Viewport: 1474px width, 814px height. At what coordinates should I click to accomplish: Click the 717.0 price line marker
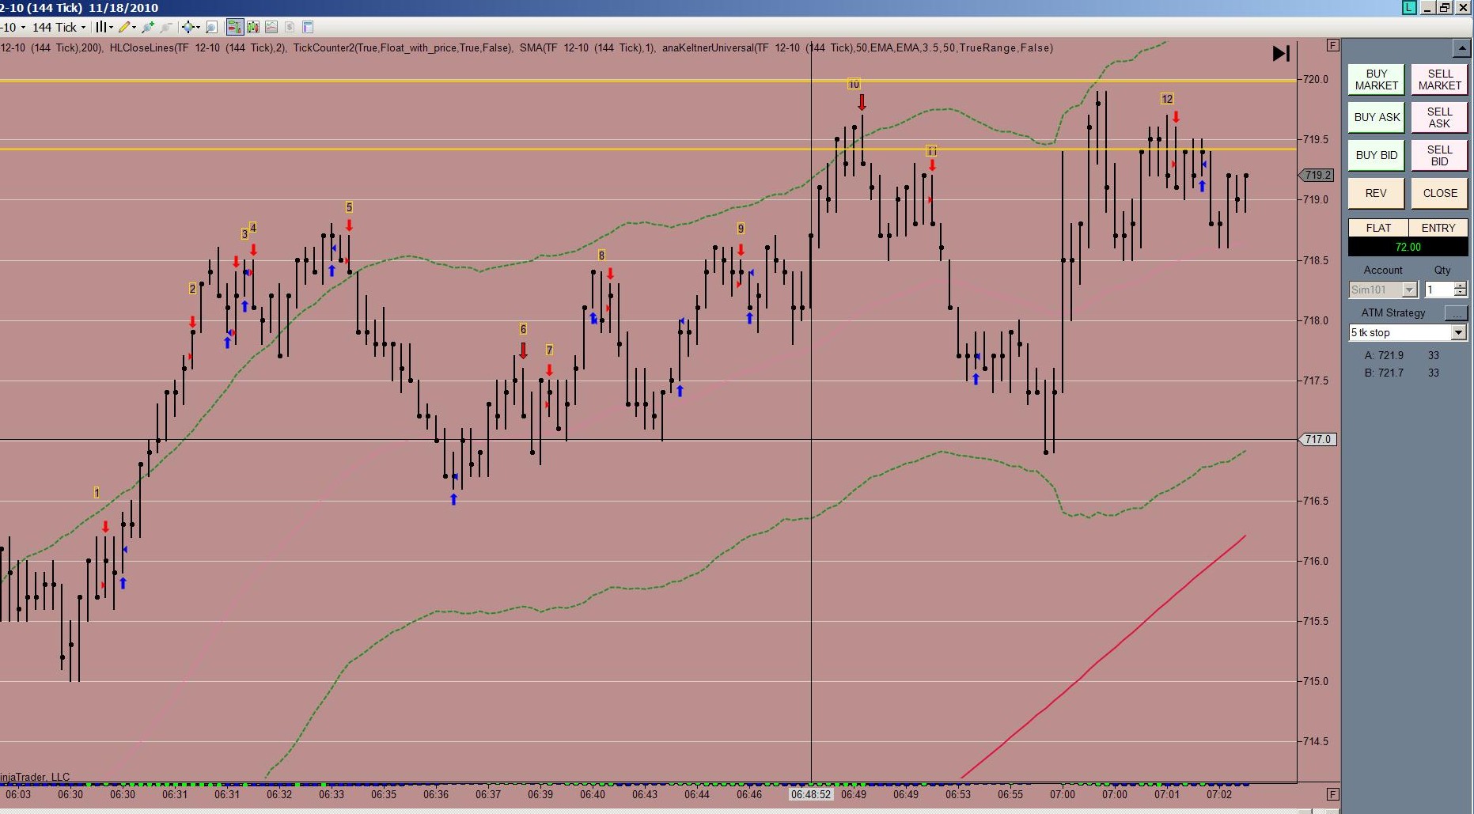tap(1317, 439)
